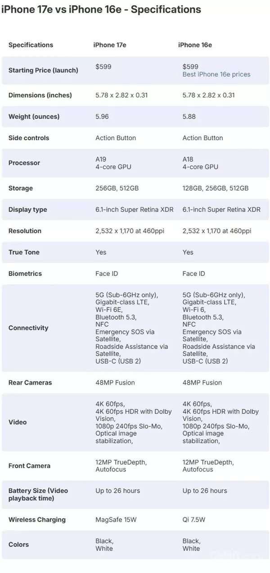Select the Biometrics row label
270x573 pixels.
25,274
